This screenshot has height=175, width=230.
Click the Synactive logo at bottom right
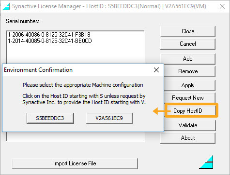point(206,162)
